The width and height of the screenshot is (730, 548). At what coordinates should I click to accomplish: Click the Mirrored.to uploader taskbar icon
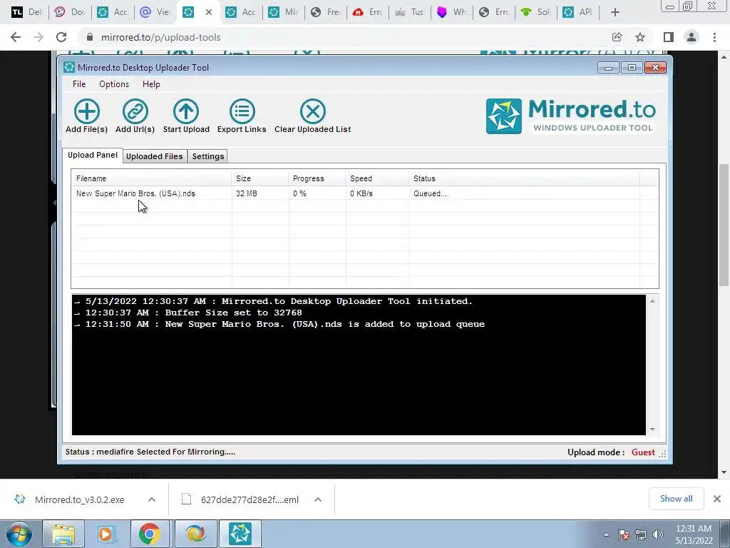point(240,534)
